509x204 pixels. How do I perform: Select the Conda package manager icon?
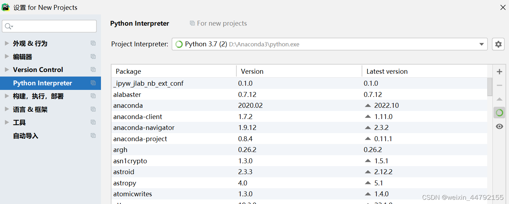click(x=499, y=112)
